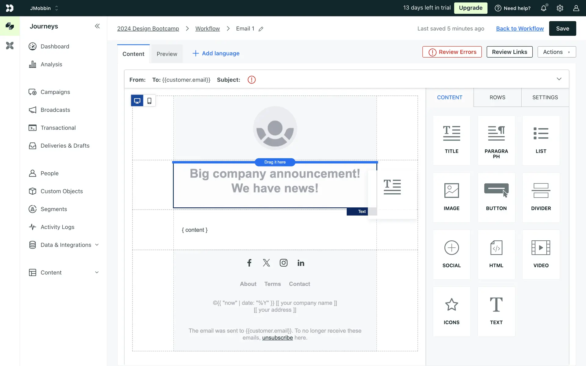
Task: Open the Preview tab
Action: (167, 54)
